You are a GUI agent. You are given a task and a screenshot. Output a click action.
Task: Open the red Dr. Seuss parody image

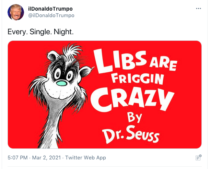tap(104, 94)
